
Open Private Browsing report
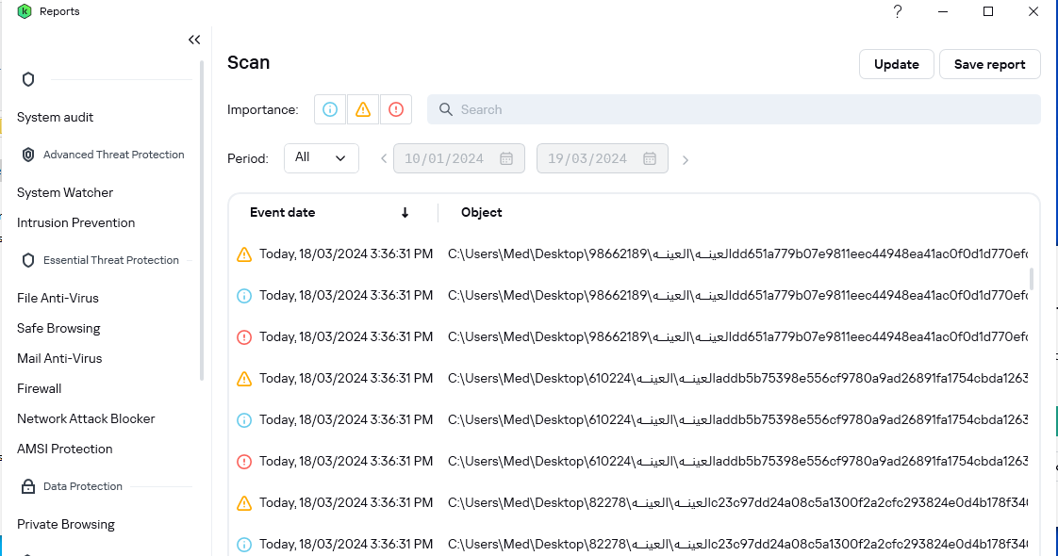65,524
